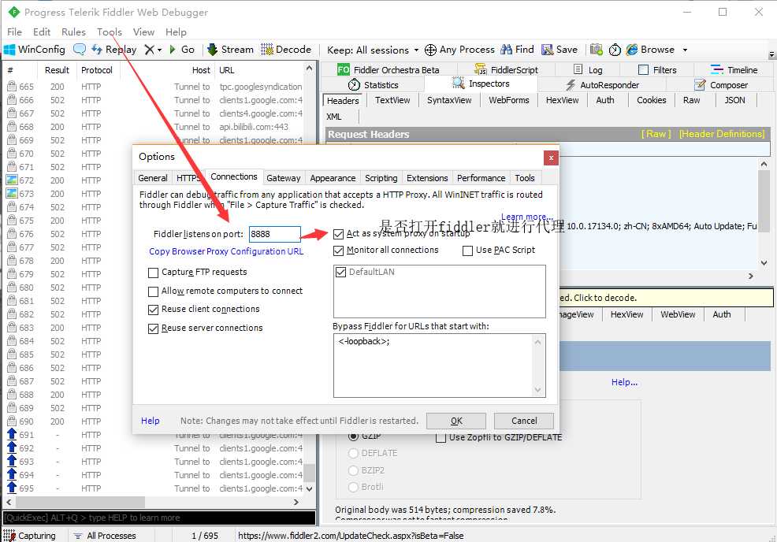Click session list scroll-down arrow
Viewport: 777px width, 542px height.
(x=309, y=488)
